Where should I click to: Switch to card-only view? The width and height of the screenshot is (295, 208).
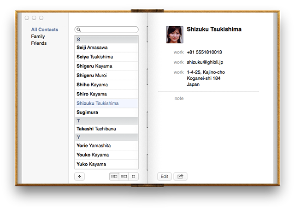click(134, 176)
